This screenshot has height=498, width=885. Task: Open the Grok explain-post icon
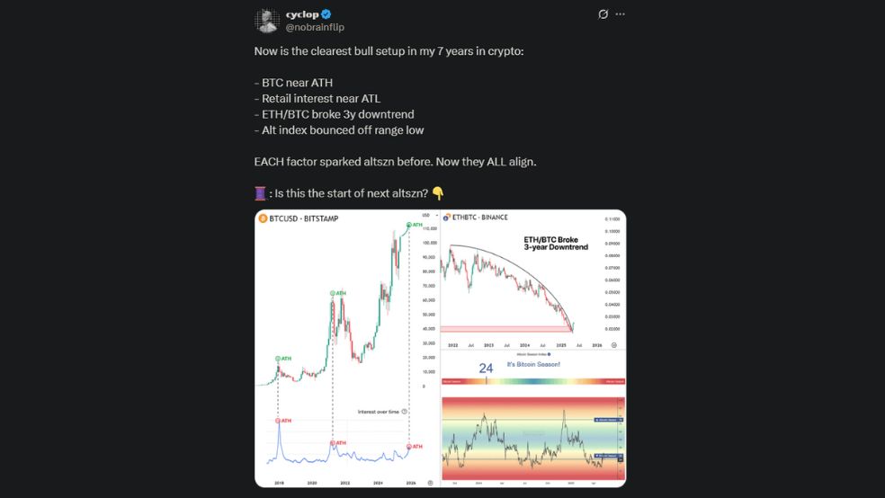pyautogui.click(x=603, y=14)
